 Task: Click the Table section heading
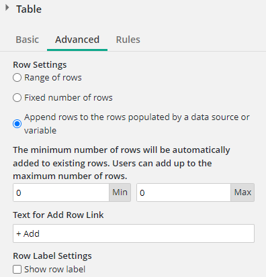click(29, 9)
